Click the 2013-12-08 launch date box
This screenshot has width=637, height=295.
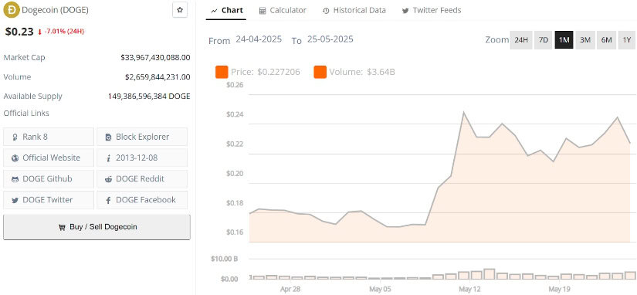[142, 158]
